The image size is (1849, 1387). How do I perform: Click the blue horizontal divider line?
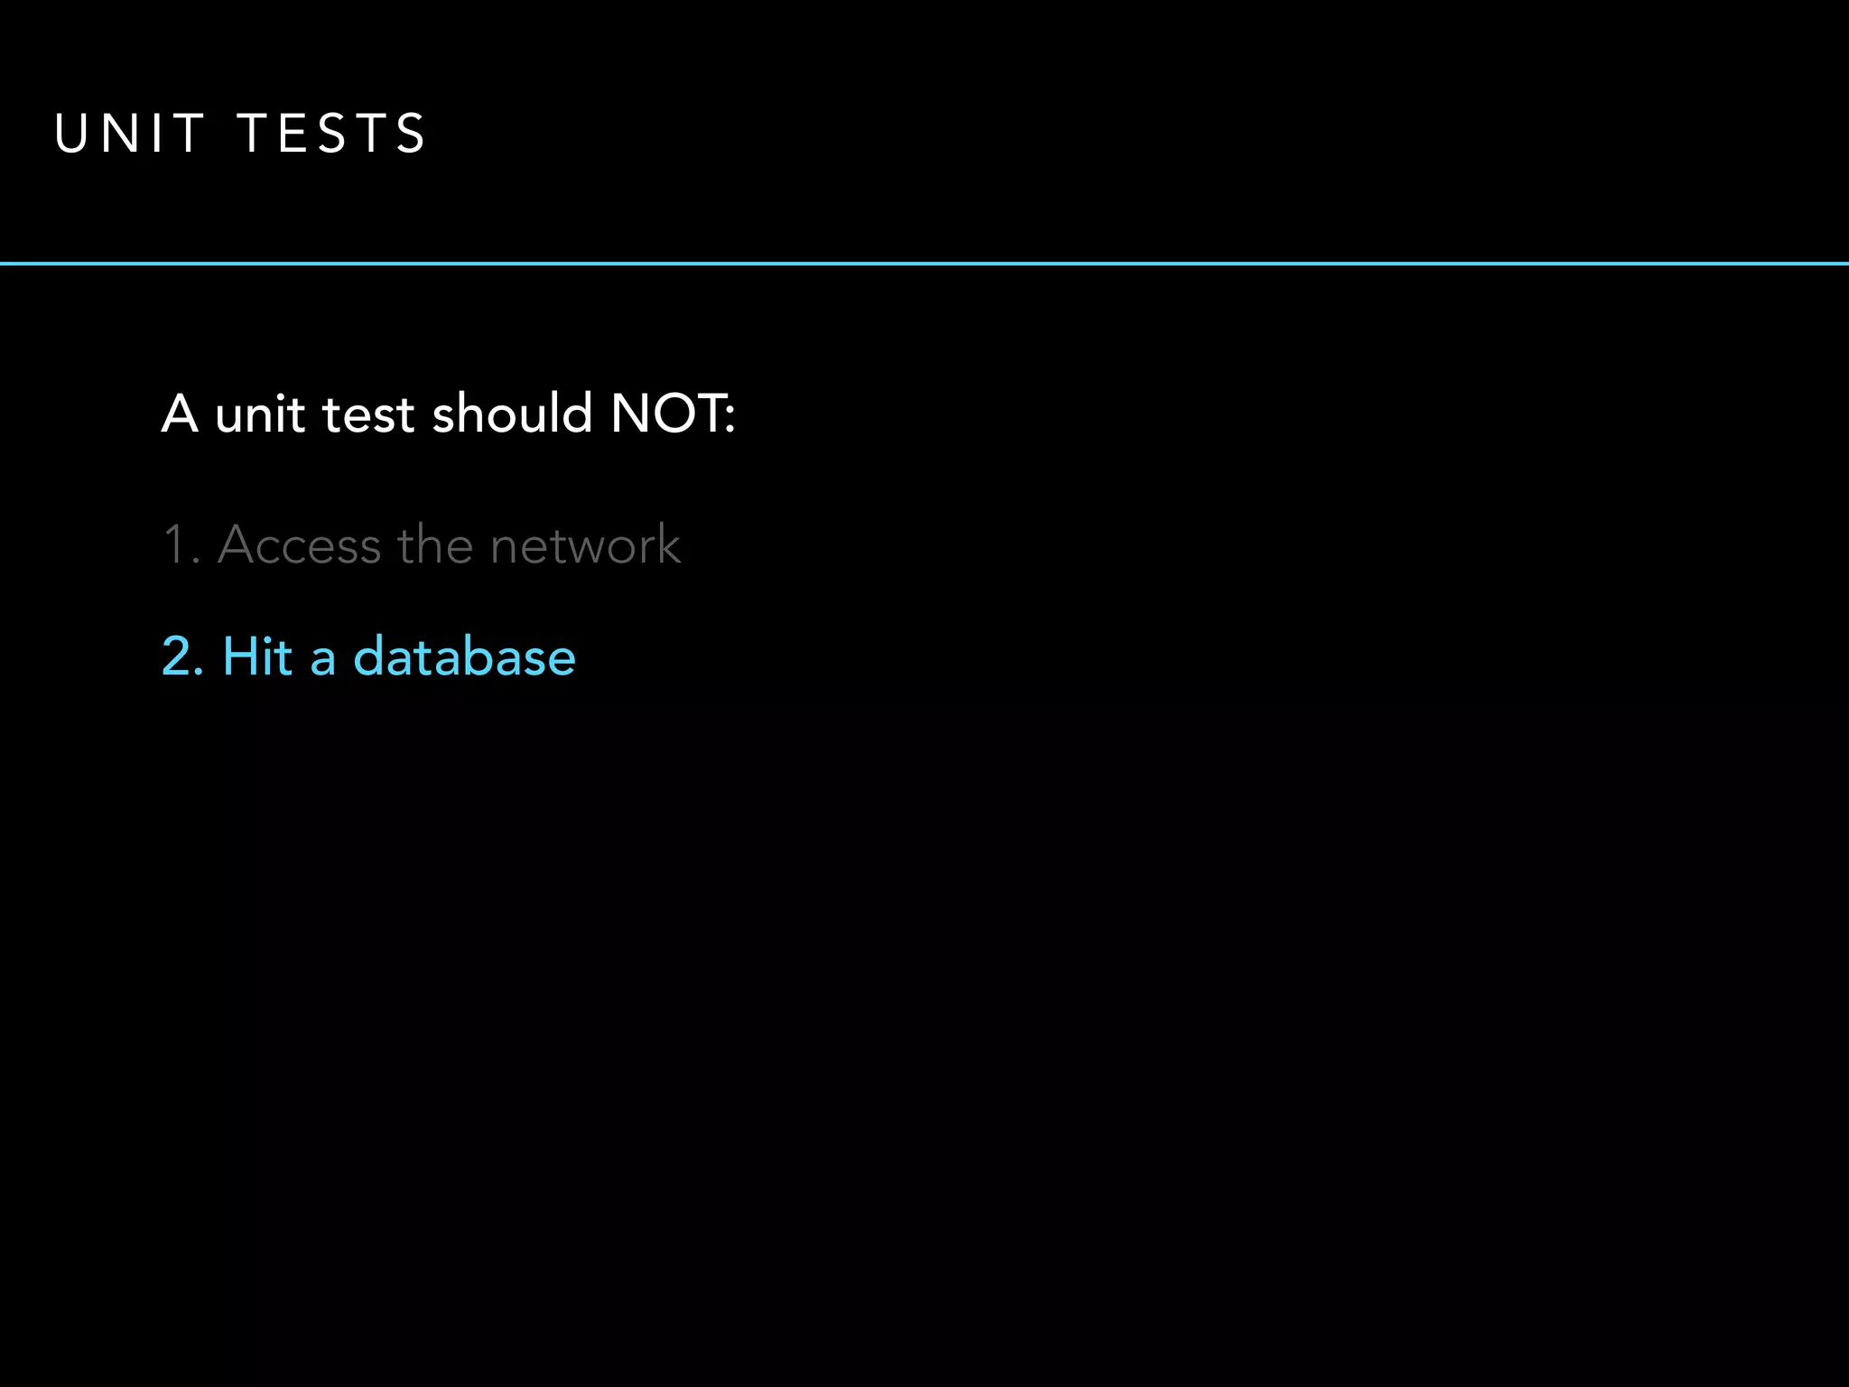coord(924,264)
